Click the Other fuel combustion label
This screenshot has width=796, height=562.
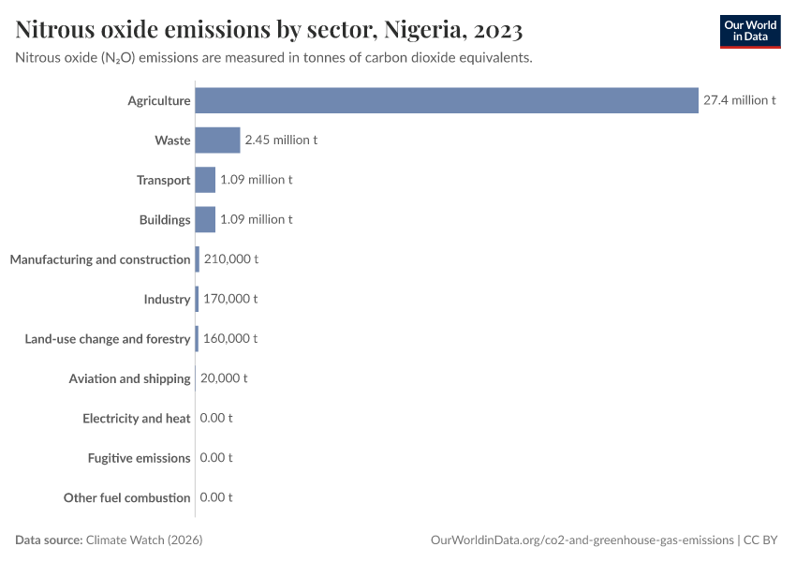pos(126,498)
